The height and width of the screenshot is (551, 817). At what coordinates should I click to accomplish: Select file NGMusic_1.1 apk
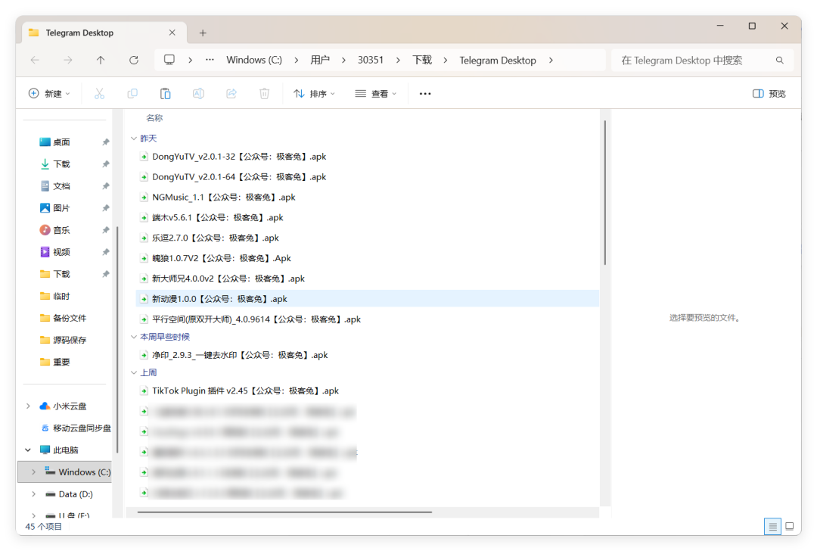click(x=223, y=198)
